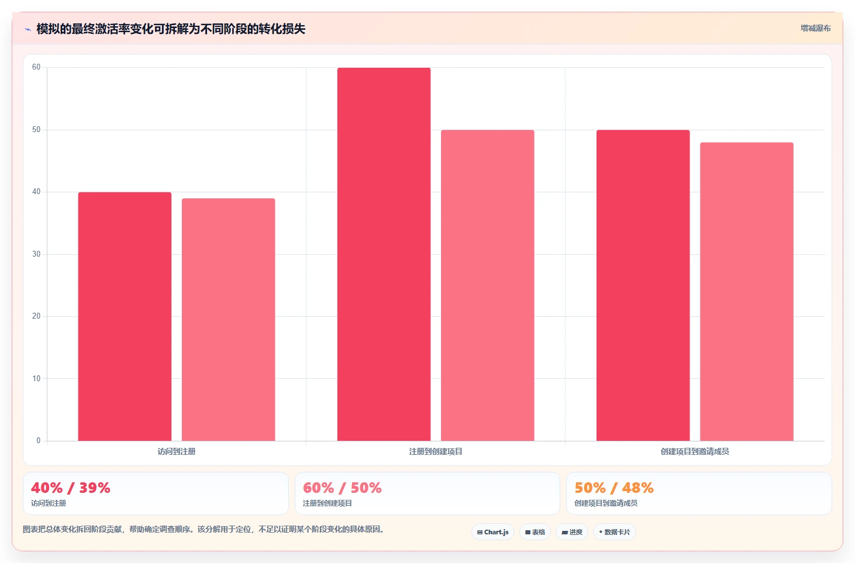Click the x-axis label 访问到注册
855x563 pixels.
tap(177, 451)
